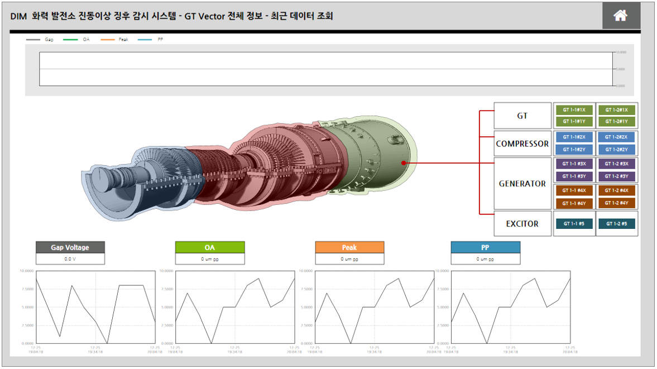Click the EXCITOR section label box
This screenshot has width=657, height=369.
point(522,224)
